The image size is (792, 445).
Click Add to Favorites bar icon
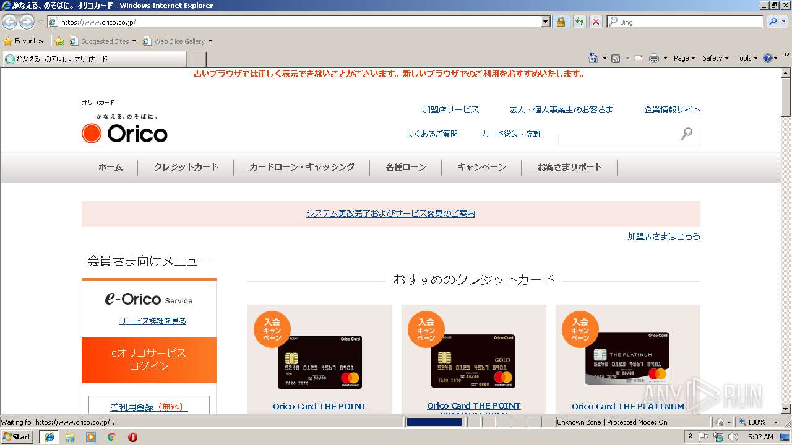59,41
